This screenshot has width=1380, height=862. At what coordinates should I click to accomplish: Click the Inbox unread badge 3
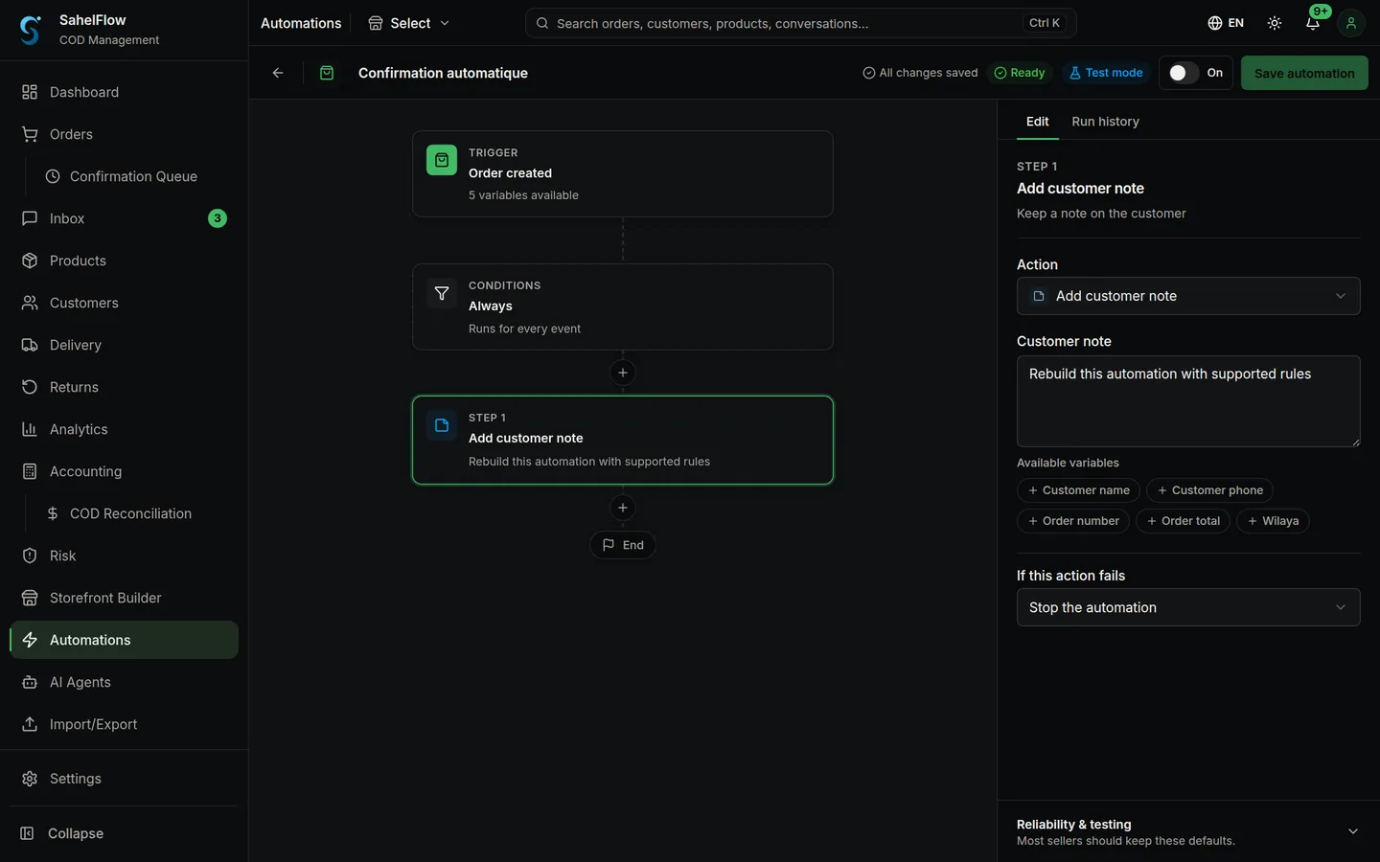218,218
